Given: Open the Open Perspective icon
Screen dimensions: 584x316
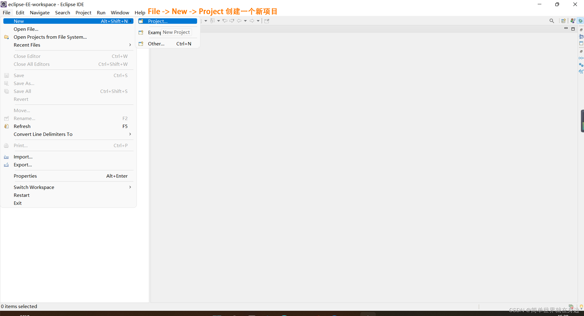Looking at the screenshot, I should click(x=564, y=21).
